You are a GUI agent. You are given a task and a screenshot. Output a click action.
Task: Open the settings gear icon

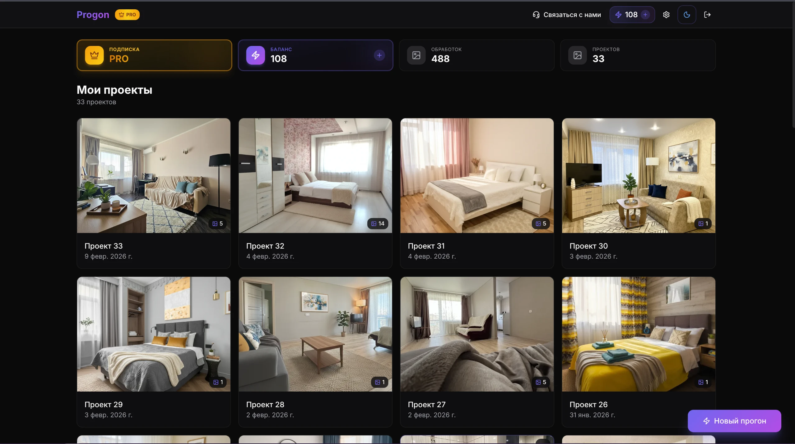click(666, 15)
